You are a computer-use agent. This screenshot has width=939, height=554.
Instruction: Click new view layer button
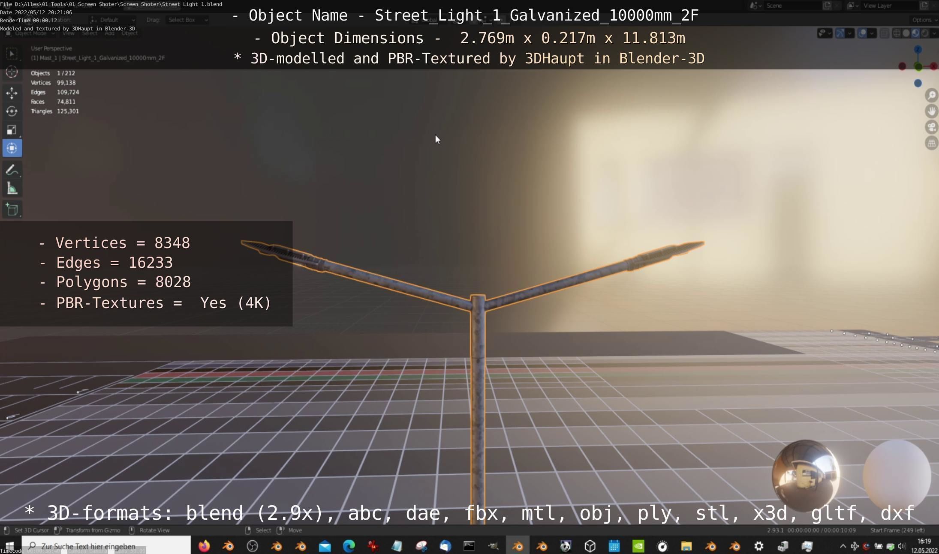coord(924,6)
